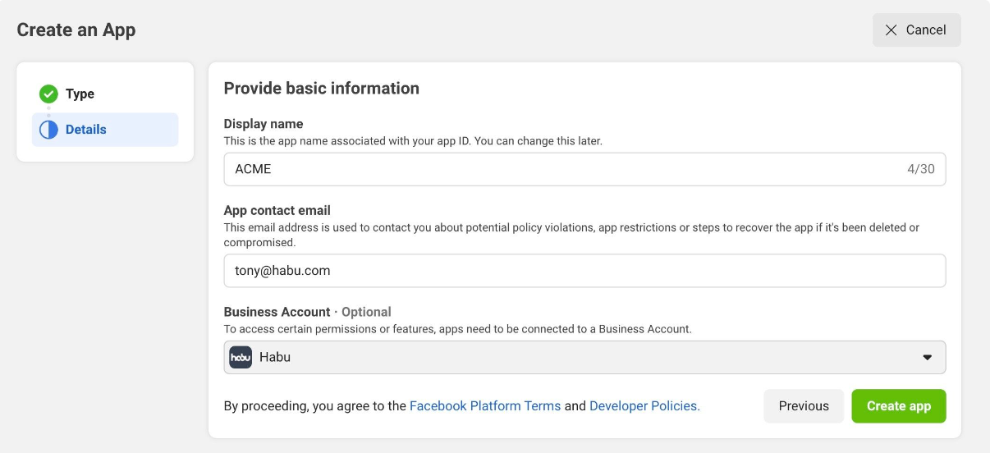Click the Previous button
Image resolution: width=990 pixels, height=453 pixels.
click(804, 405)
